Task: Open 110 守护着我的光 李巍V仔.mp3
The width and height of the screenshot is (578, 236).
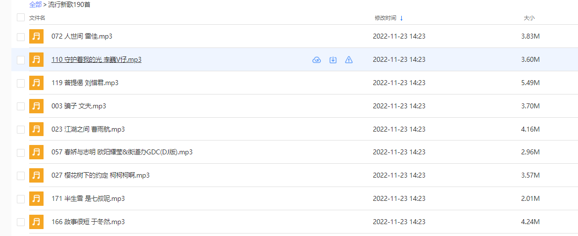Action: 96,60
